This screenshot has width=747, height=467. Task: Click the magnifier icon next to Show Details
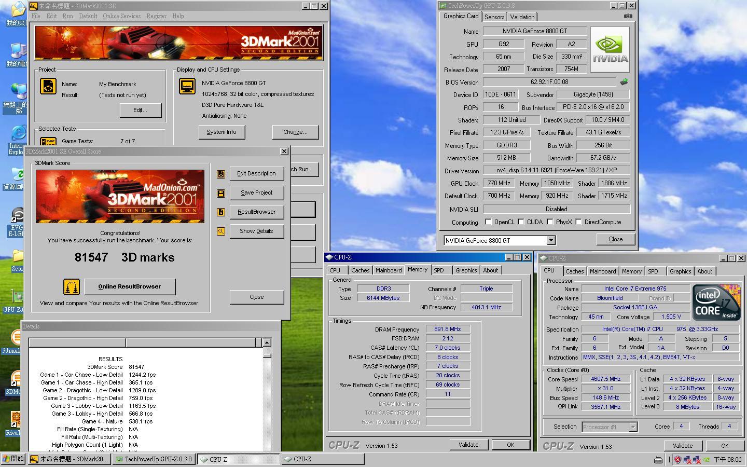pyautogui.click(x=221, y=231)
